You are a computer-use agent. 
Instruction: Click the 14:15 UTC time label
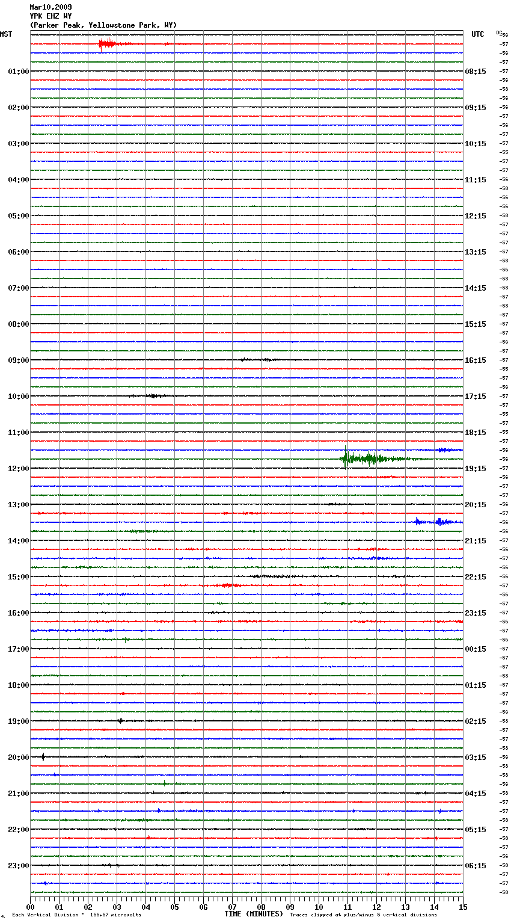(x=476, y=288)
